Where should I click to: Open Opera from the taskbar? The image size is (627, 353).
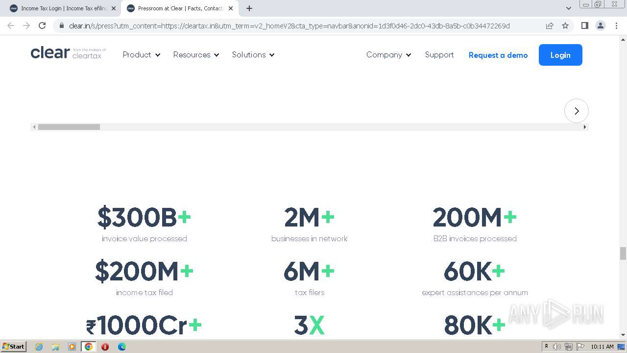(x=105, y=347)
